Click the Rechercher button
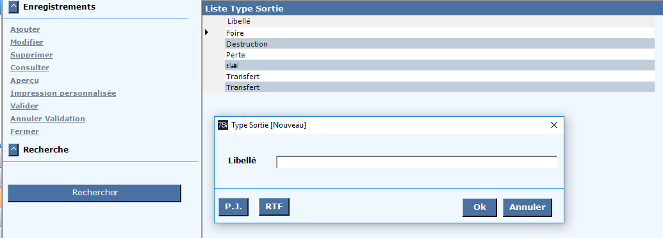Screen dimensions: 663x238 pos(95,193)
